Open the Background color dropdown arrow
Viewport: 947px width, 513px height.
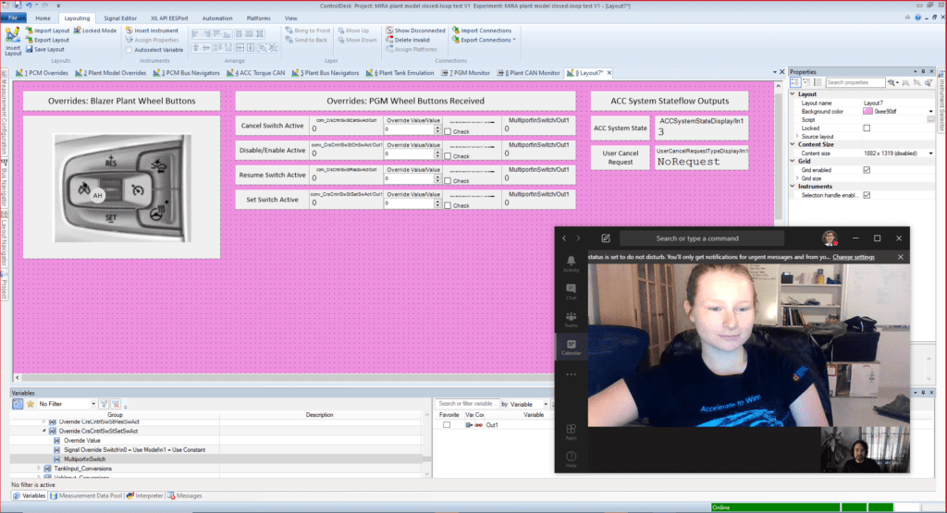point(928,111)
